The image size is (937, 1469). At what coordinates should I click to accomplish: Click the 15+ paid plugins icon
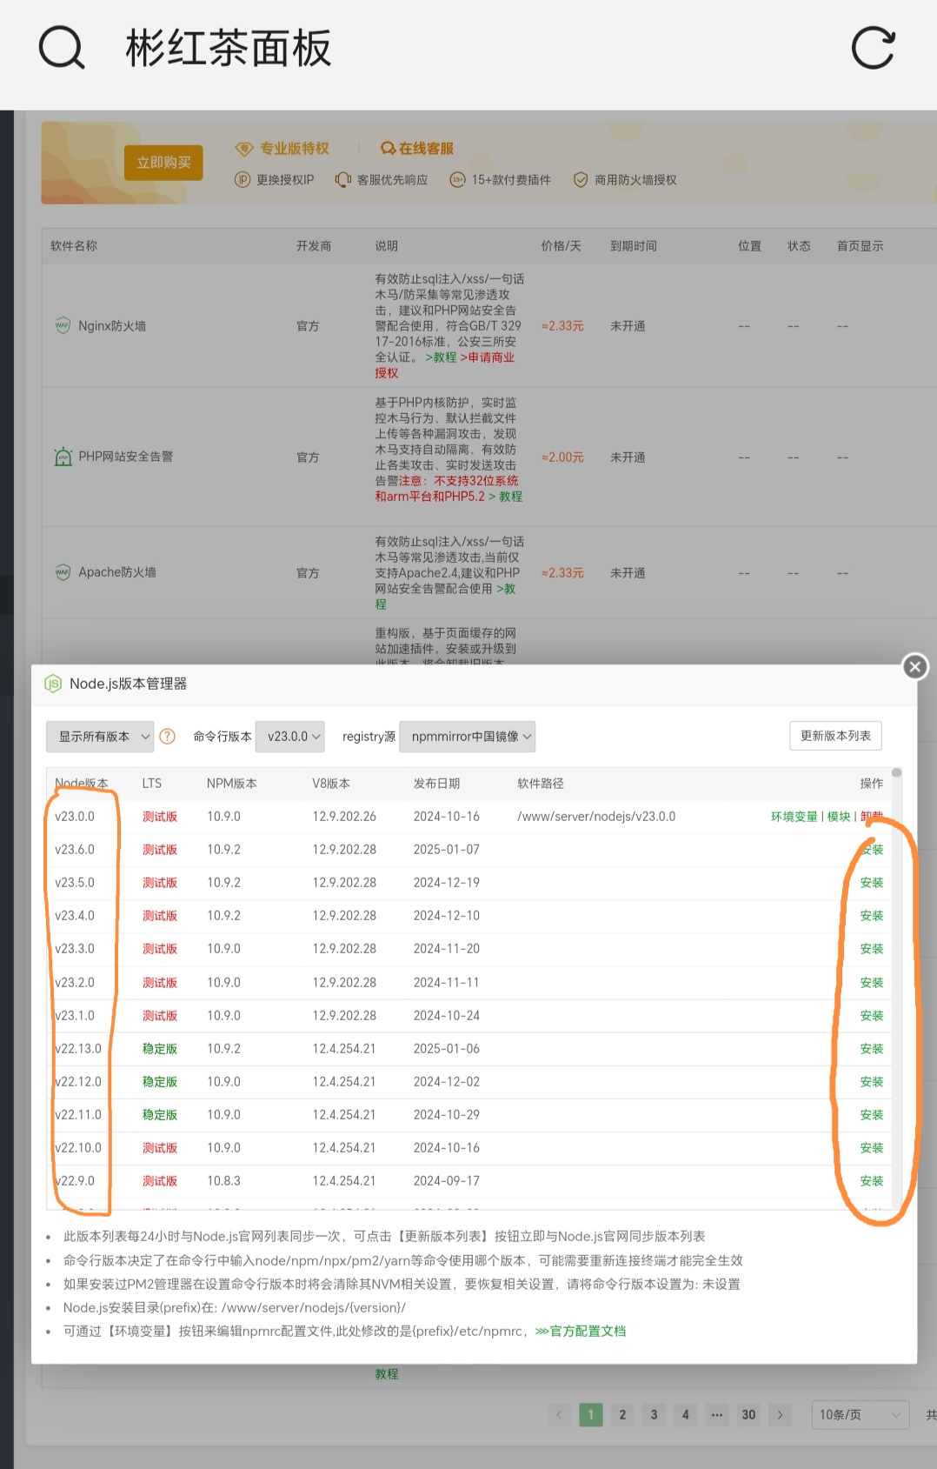pyautogui.click(x=457, y=180)
